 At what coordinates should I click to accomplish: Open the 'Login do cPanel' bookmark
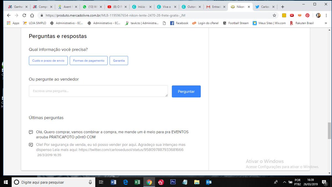[205, 23]
